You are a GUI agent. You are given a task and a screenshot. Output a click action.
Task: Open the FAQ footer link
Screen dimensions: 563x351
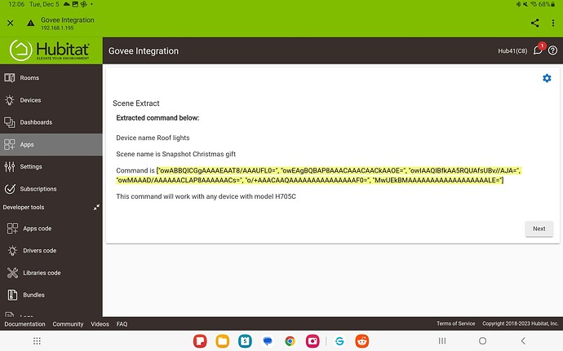point(122,324)
